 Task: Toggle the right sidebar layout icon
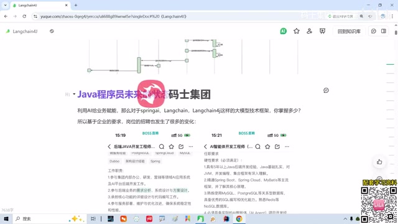(384, 31)
